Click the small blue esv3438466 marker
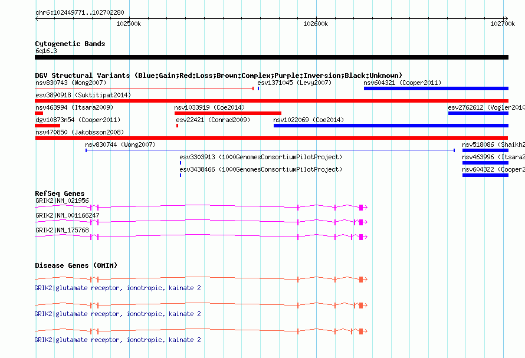The image size is (525, 358). coord(181,175)
